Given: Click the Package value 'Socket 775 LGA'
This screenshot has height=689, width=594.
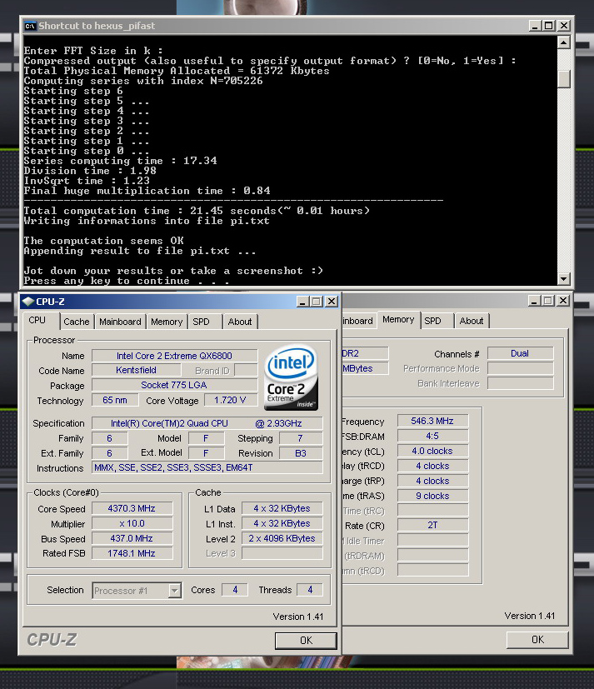Looking at the screenshot, I should click(x=174, y=385).
